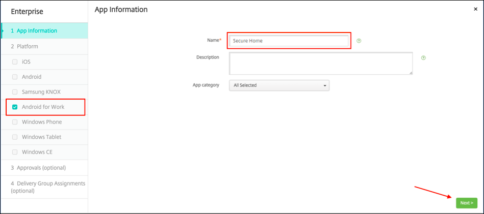This screenshot has height=214, width=484.
Task: Grab the Description box resize handle
Action: tap(411, 73)
